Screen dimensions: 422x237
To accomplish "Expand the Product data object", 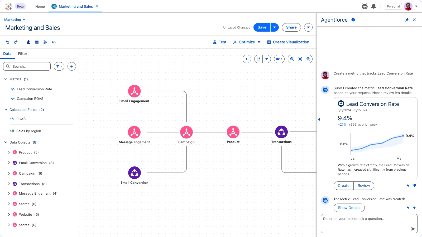I will point(9,152).
